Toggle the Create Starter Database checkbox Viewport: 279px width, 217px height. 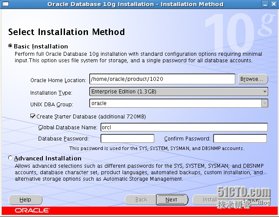click(33, 116)
